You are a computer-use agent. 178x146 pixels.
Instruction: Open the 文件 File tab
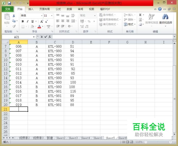pos(8,9)
